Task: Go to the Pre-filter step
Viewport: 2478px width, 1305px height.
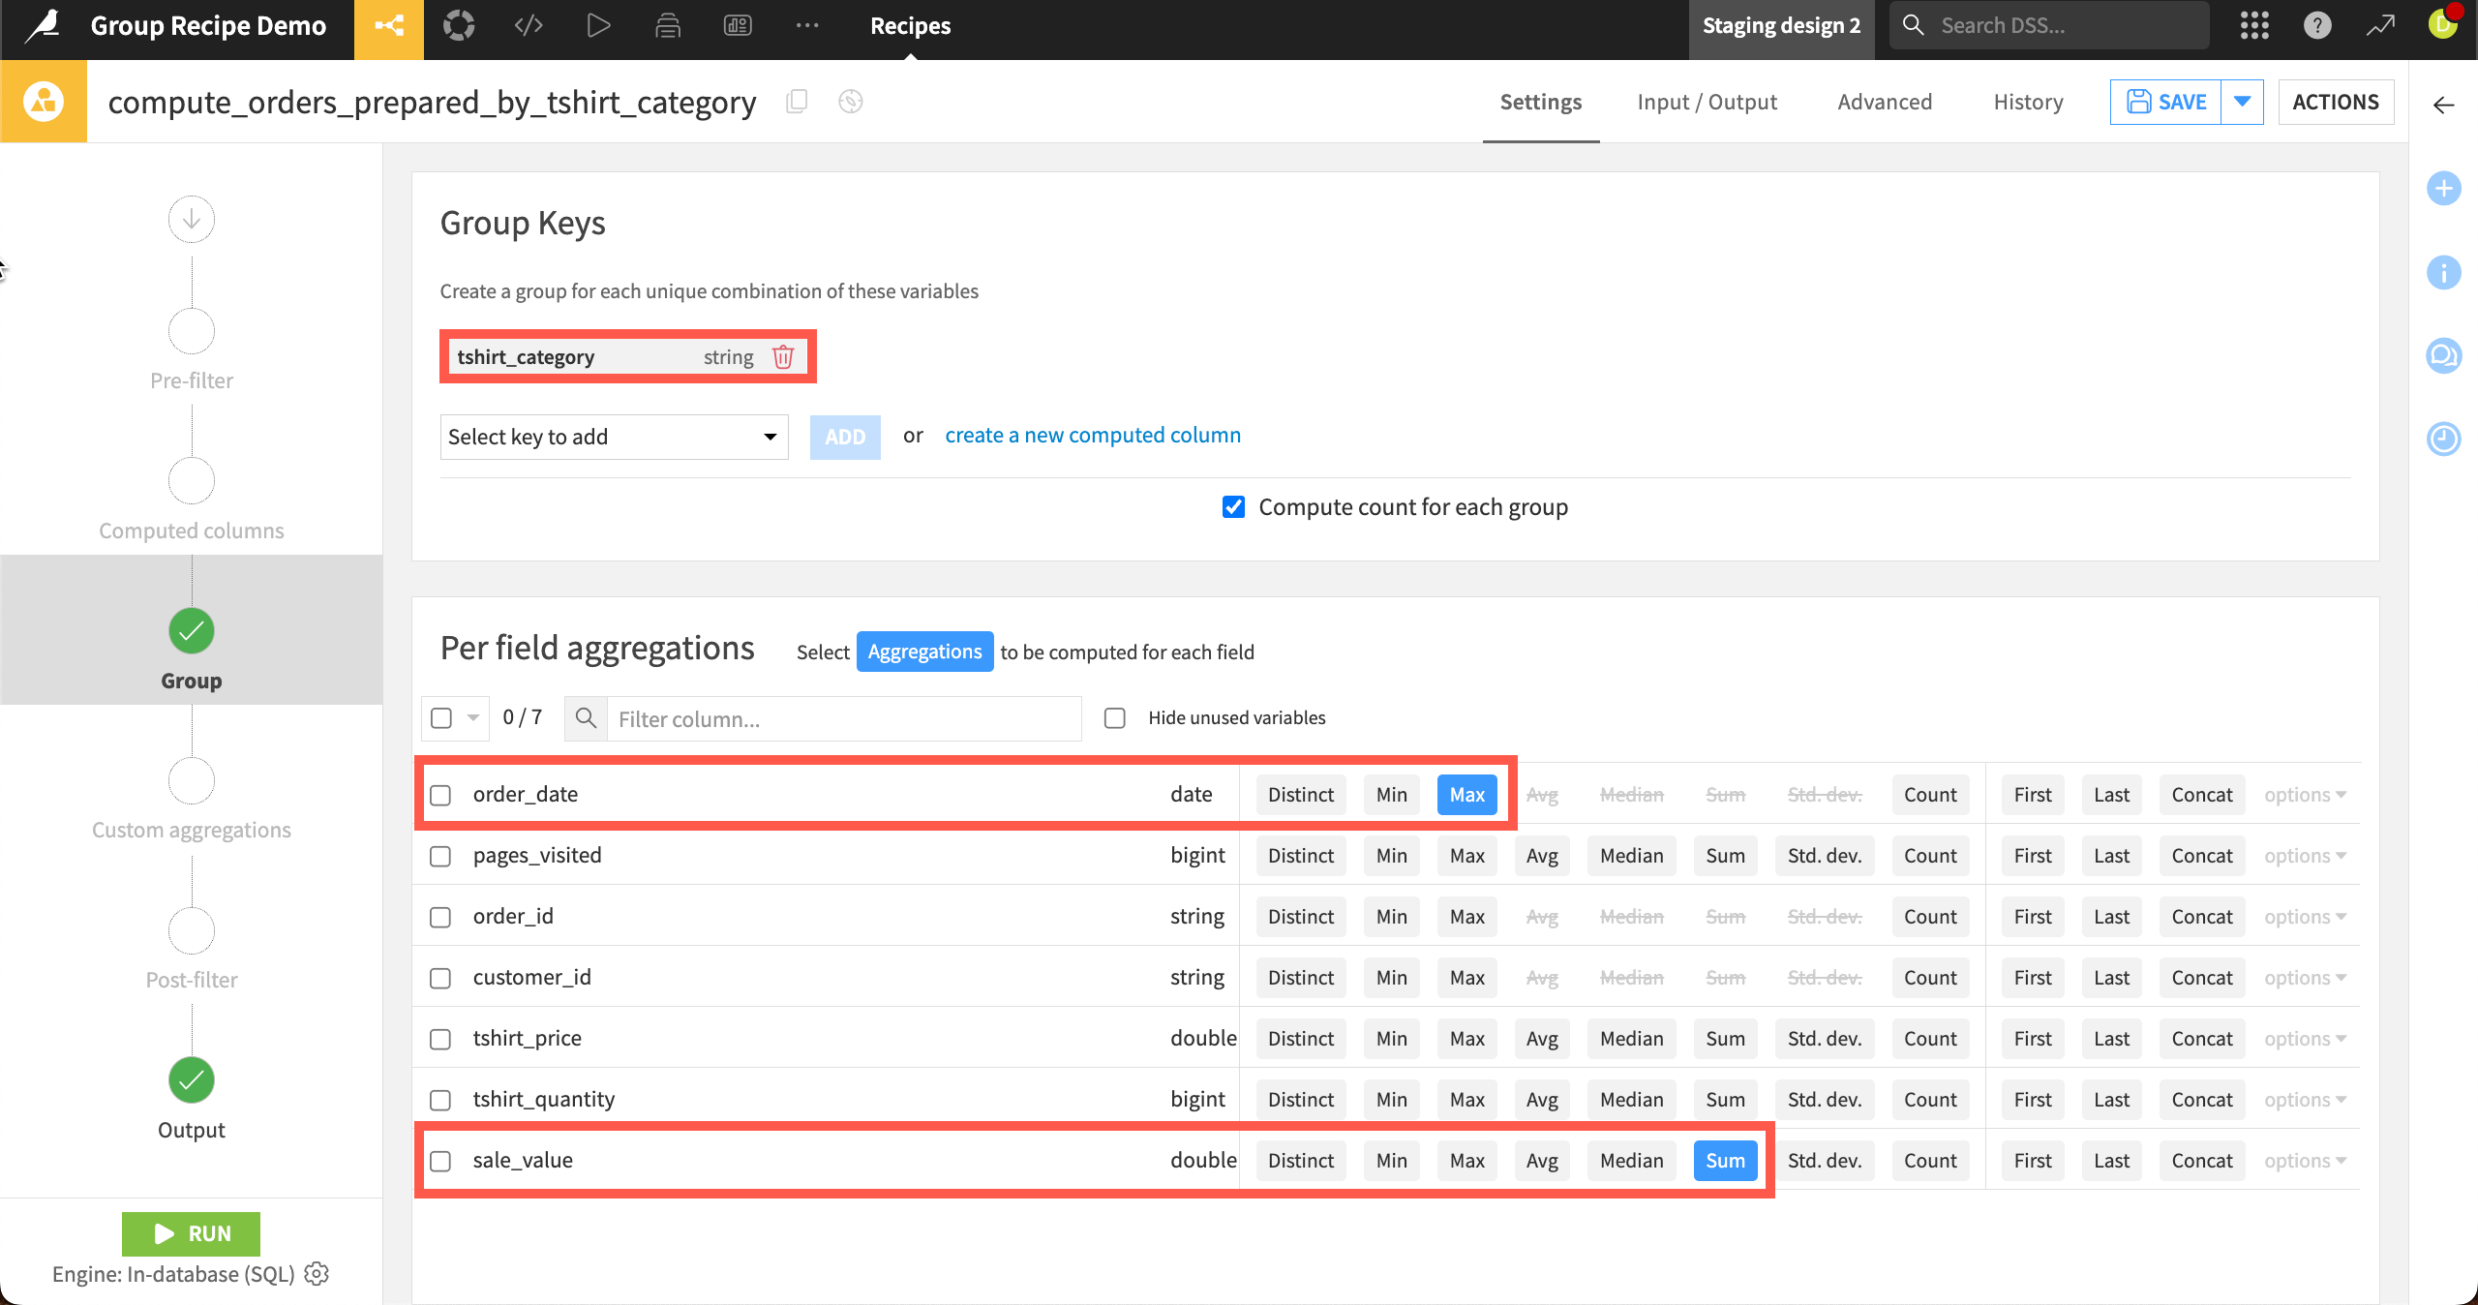Action: tap(192, 332)
